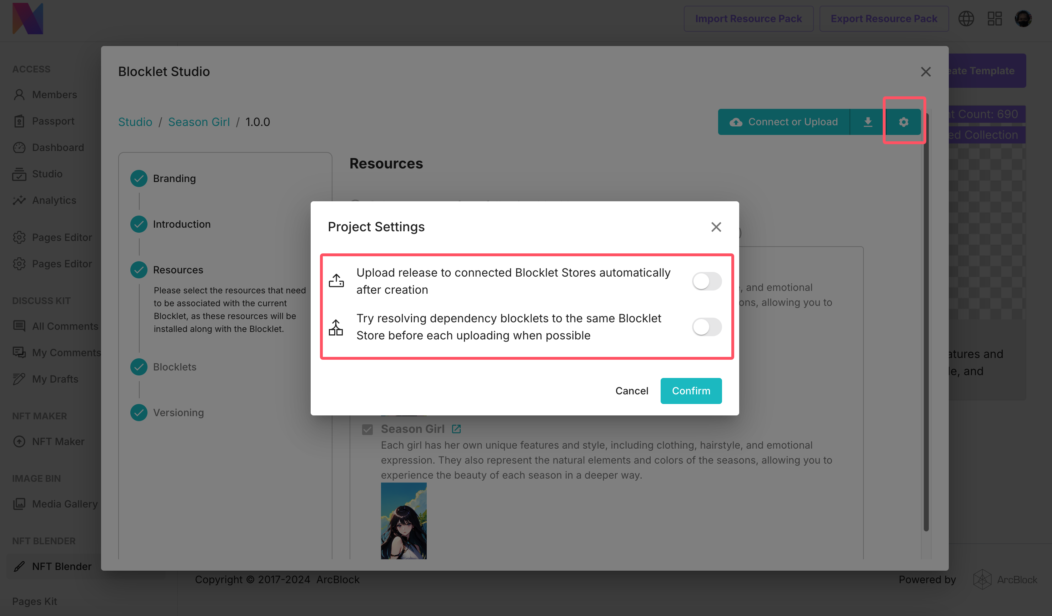
Task: Uncheck the Season Girl checkbox
Action: tap(367, 429)
